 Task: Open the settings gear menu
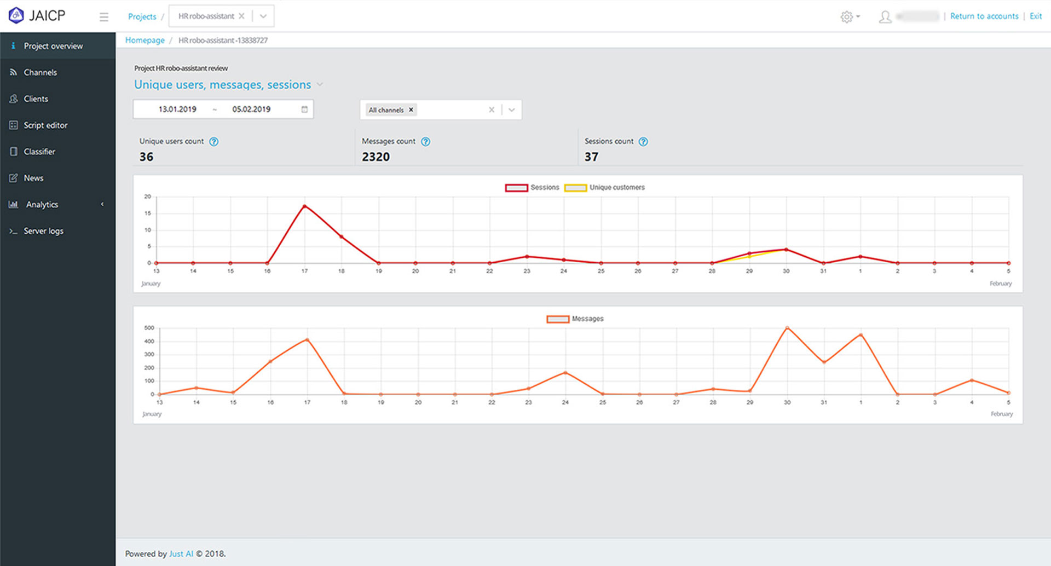tap(847, 16)
